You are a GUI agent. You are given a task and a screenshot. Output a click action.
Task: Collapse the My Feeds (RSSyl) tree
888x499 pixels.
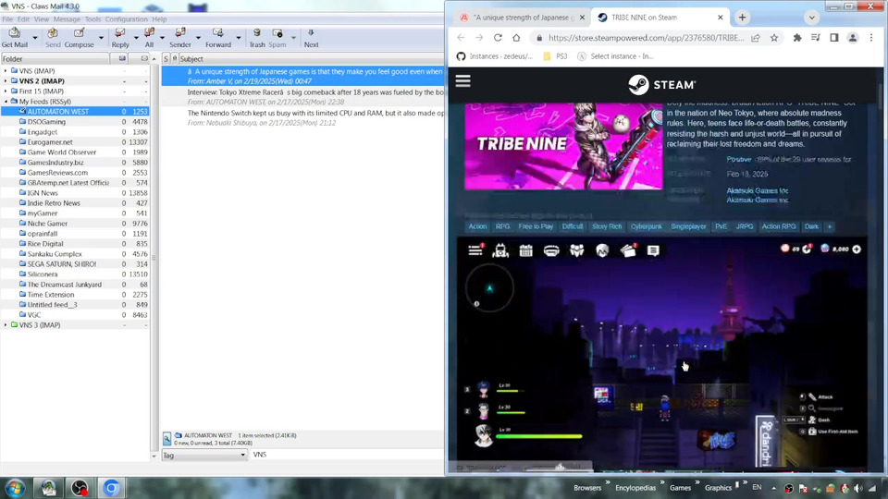pyautogui.click(x=6, y=102)
